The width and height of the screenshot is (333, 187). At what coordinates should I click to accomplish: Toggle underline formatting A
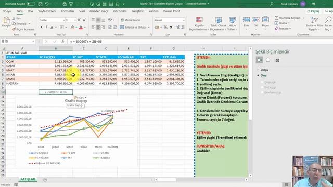point(52,27)
